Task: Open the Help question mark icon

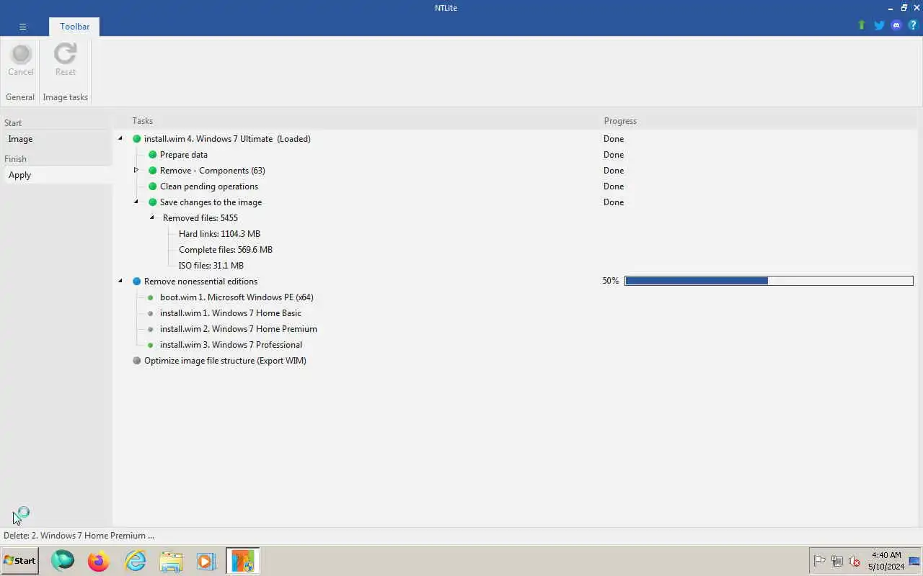Action: tap(913, 25)
